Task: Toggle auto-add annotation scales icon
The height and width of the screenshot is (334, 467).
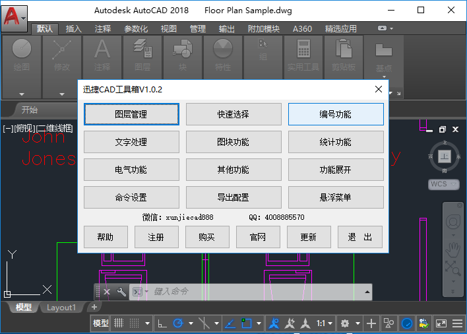Action: coord(290,323)
